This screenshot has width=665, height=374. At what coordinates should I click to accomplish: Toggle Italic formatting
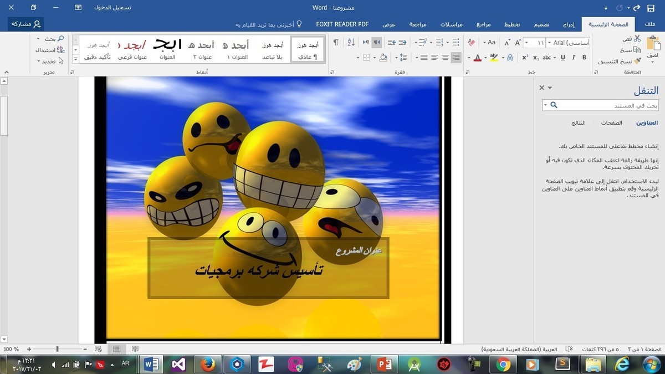click(574, 58)
